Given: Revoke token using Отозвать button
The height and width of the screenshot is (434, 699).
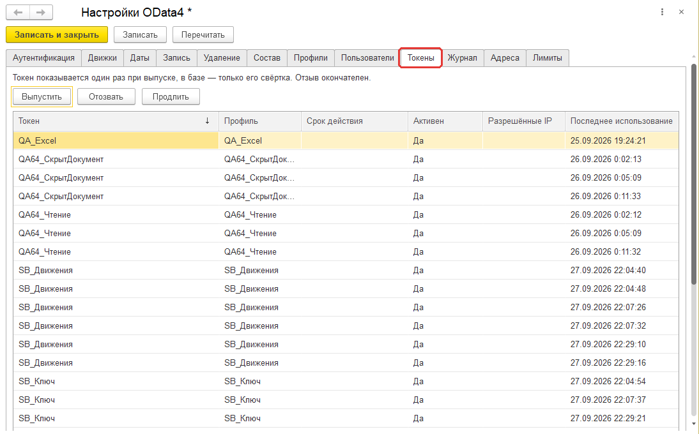Looking at the screenshot, I should click(106, 96).
